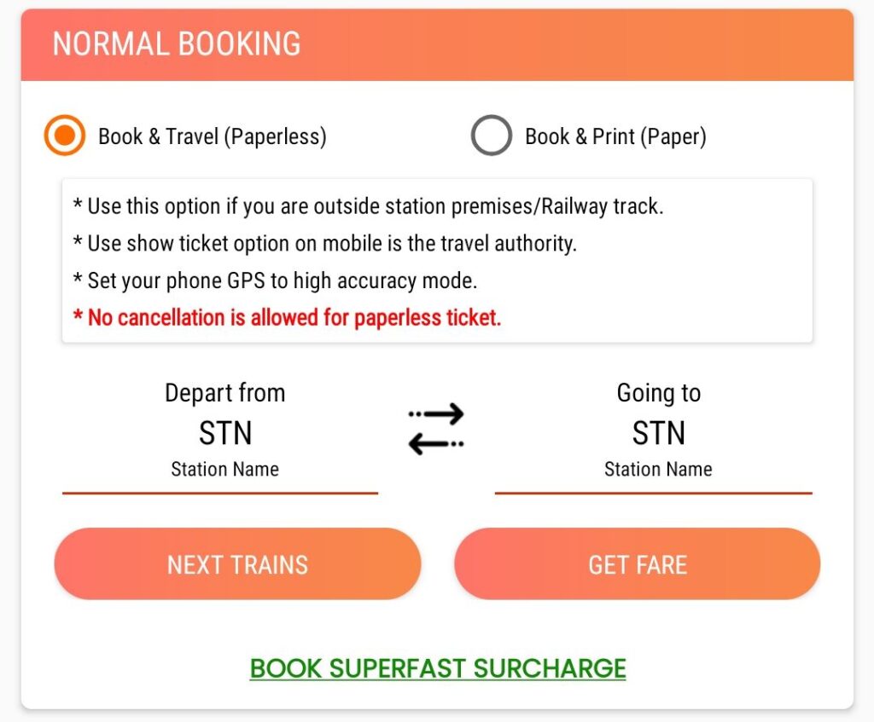The width and height of the screenshot is (874, 722).
Task: Select the Book & Travel (Paperless) radio button
Action: (65, 136)
